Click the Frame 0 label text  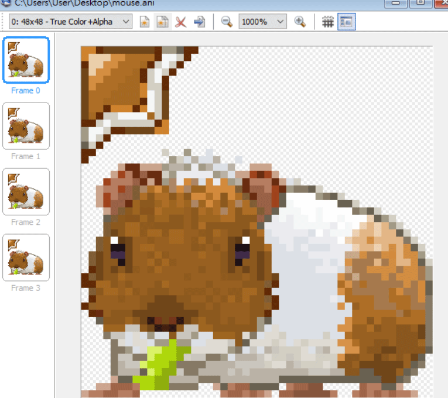pyautogui.click(x=25, y=91)
